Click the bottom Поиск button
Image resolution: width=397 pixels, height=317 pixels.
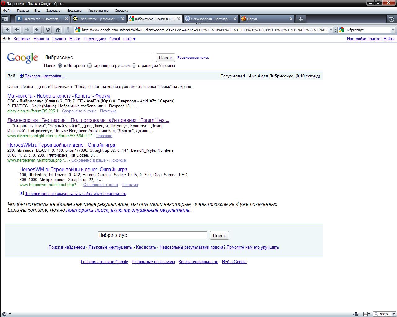(219, 235)
